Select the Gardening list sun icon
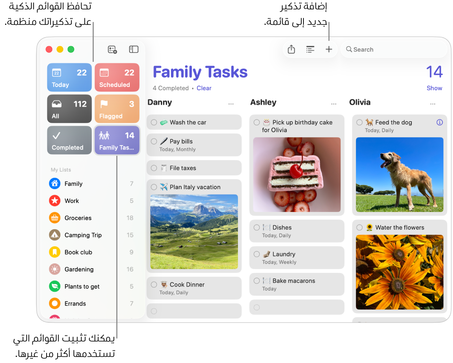The image size is (453, 363). 55,269
